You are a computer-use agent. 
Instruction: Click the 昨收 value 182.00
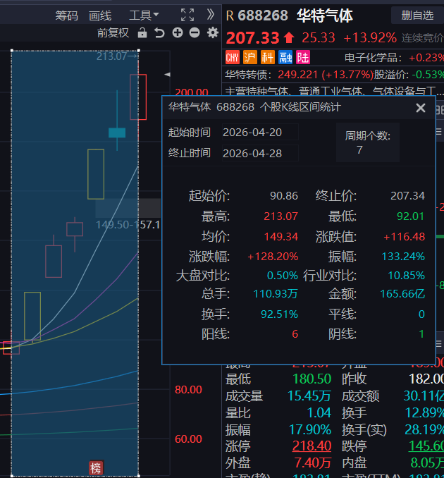(426, 379)
